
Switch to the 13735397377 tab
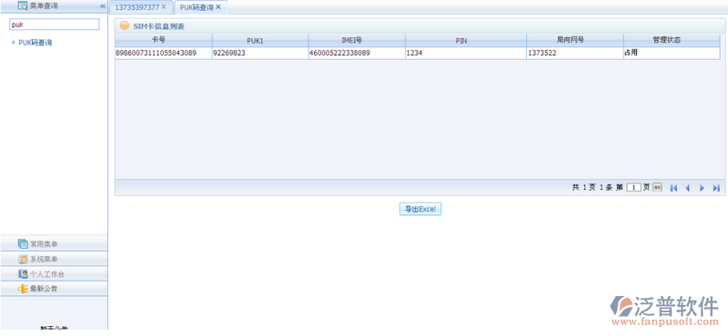coord(136,7)
